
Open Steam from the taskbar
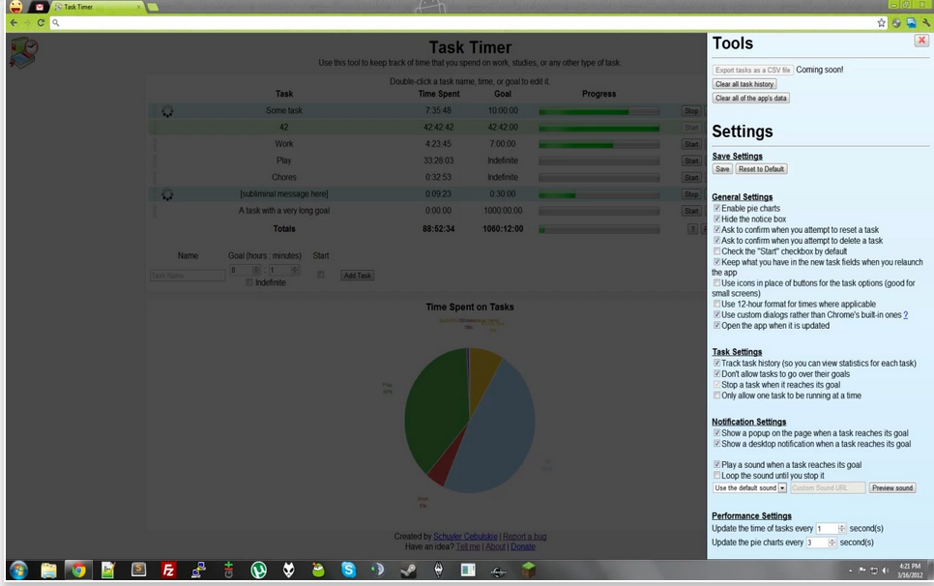(409, 571)
